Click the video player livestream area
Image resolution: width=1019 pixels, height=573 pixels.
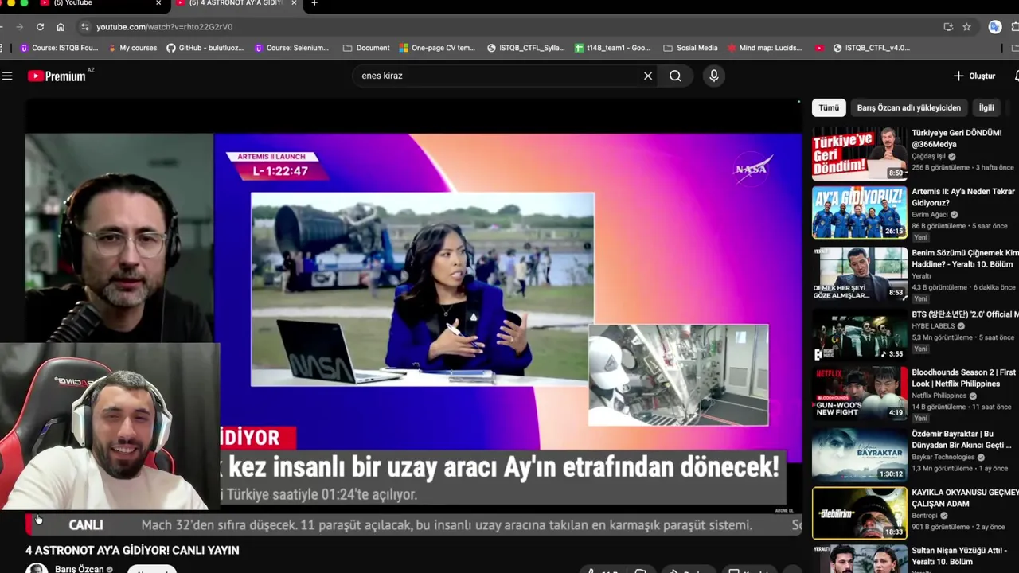tap(414, 318)
